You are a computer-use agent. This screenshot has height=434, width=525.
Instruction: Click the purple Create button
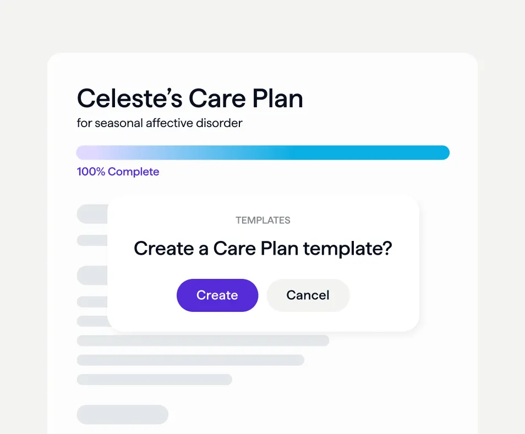(217, 295)
